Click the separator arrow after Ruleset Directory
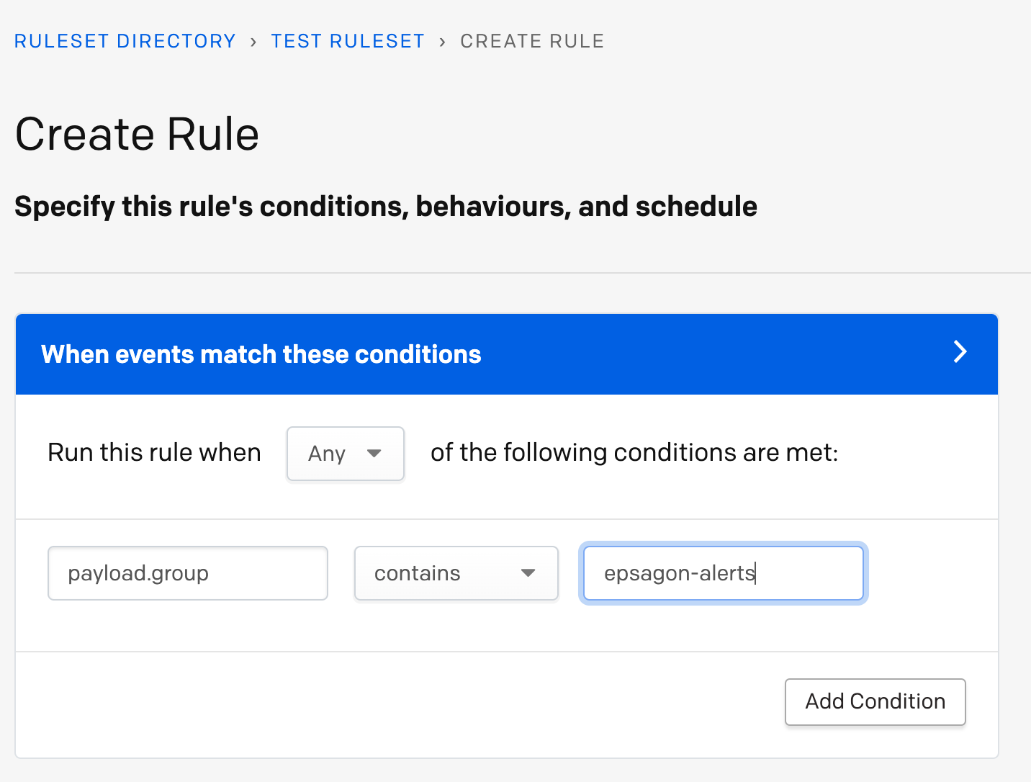1031x782 pixels. (253, 42)
